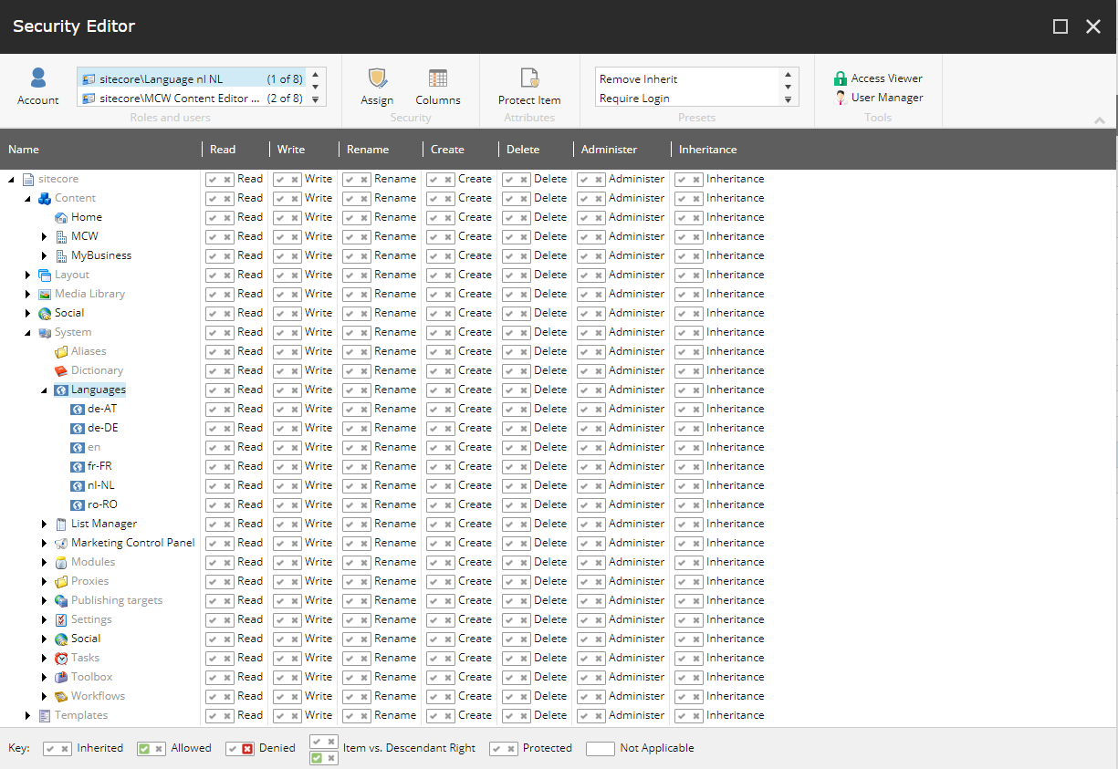Click the Protect Item button label
This screenshot has height=769, width=1118.
point(529,100)
